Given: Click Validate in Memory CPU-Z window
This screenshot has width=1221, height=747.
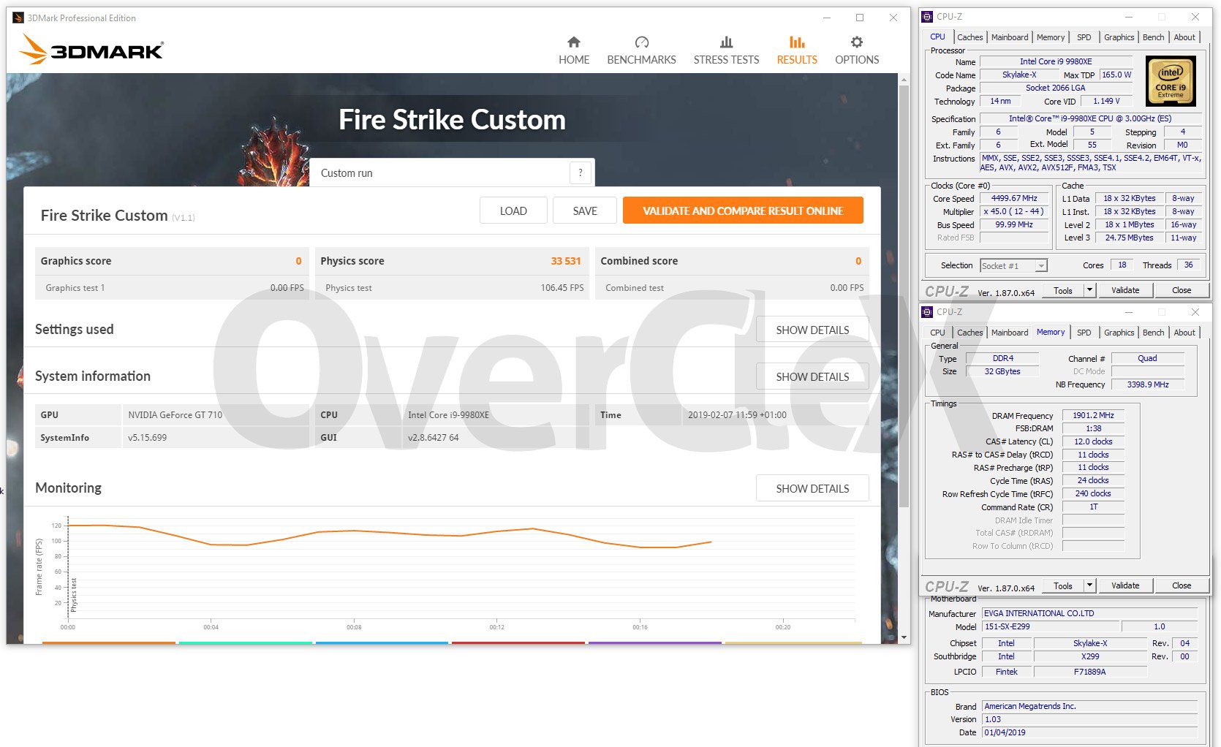Looking at the screenshot, I should coord(1125,585).
